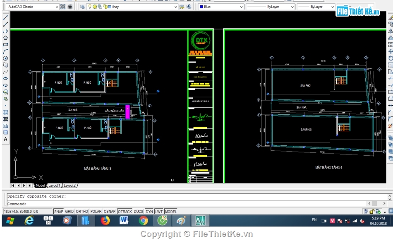The height and width of the screenshot is (246, 393).
Task: Toggle the layer on/off light bulb icon
Action: pyautogui.click(x=90, y=7)
